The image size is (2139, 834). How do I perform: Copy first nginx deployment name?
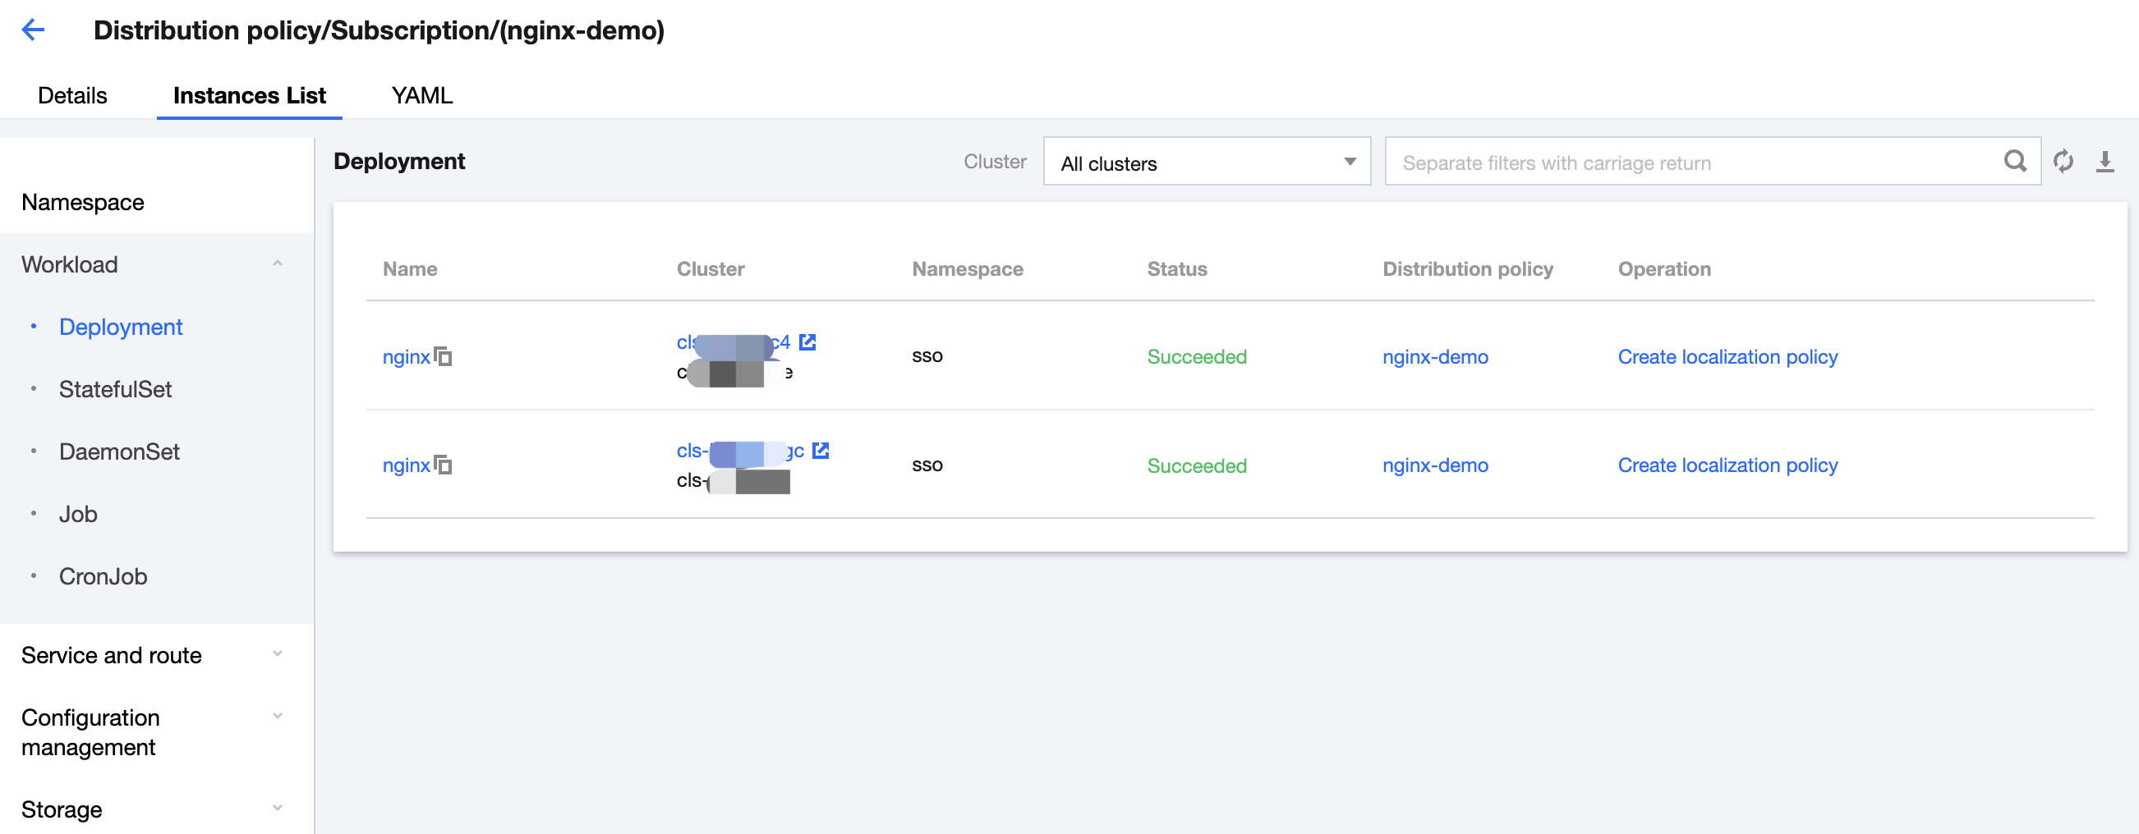444,357
